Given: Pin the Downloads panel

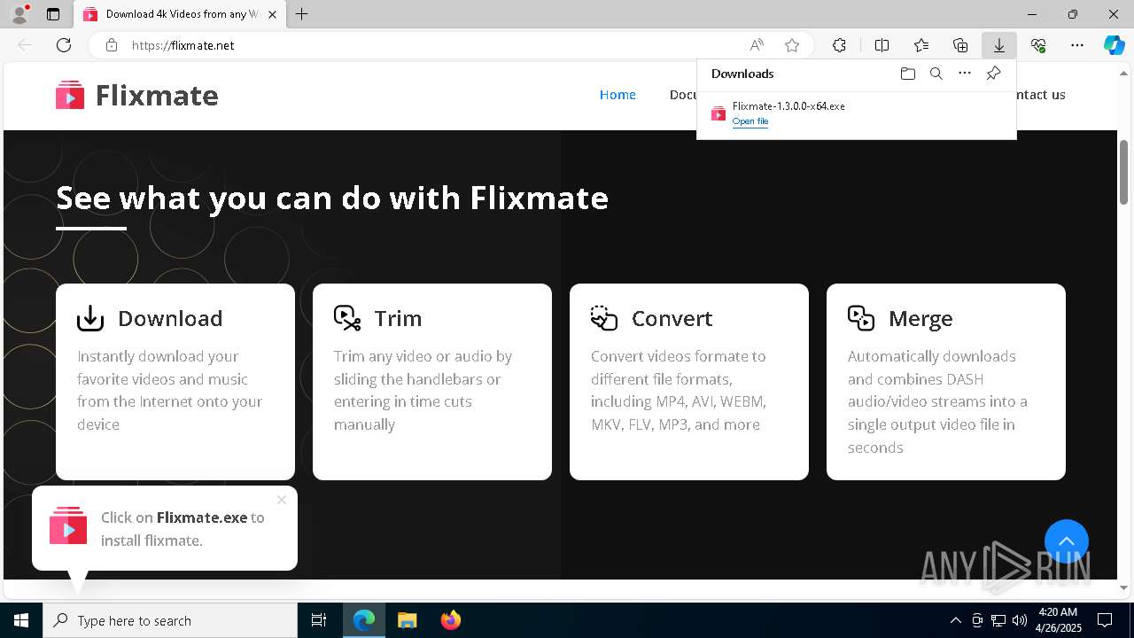Looking at the screenshot, I should (x=993, y=74).
